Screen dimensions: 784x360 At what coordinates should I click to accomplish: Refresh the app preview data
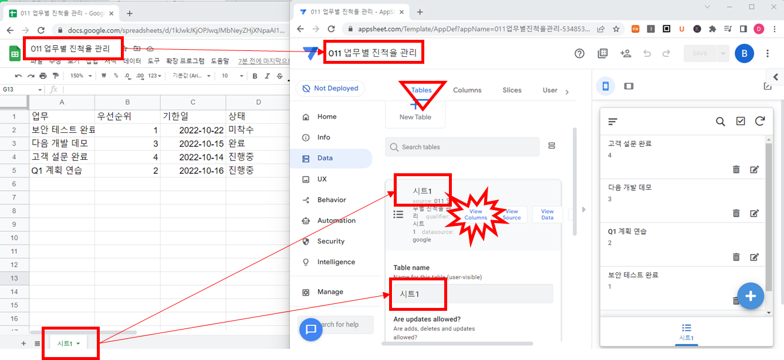760,122
